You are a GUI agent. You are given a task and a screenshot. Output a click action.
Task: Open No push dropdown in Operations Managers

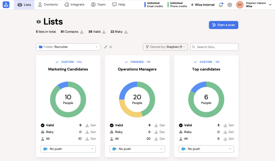click(137, 149)
